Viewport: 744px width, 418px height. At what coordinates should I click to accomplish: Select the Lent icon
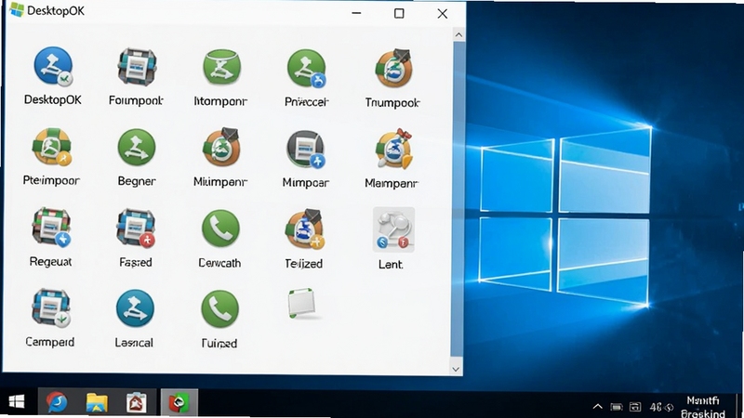[x=393, y=229]
